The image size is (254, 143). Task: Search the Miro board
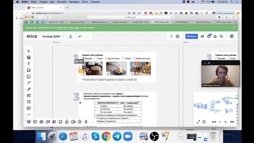[x=221, y=36]
